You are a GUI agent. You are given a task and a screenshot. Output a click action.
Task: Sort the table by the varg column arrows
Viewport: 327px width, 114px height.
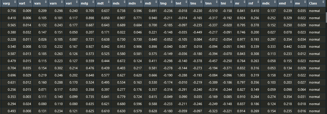[15, 2]
